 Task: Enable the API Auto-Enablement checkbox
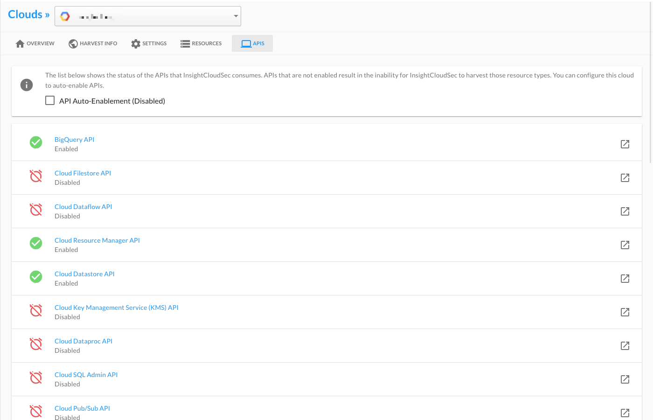pyautogui.click(x=50, y=100)
